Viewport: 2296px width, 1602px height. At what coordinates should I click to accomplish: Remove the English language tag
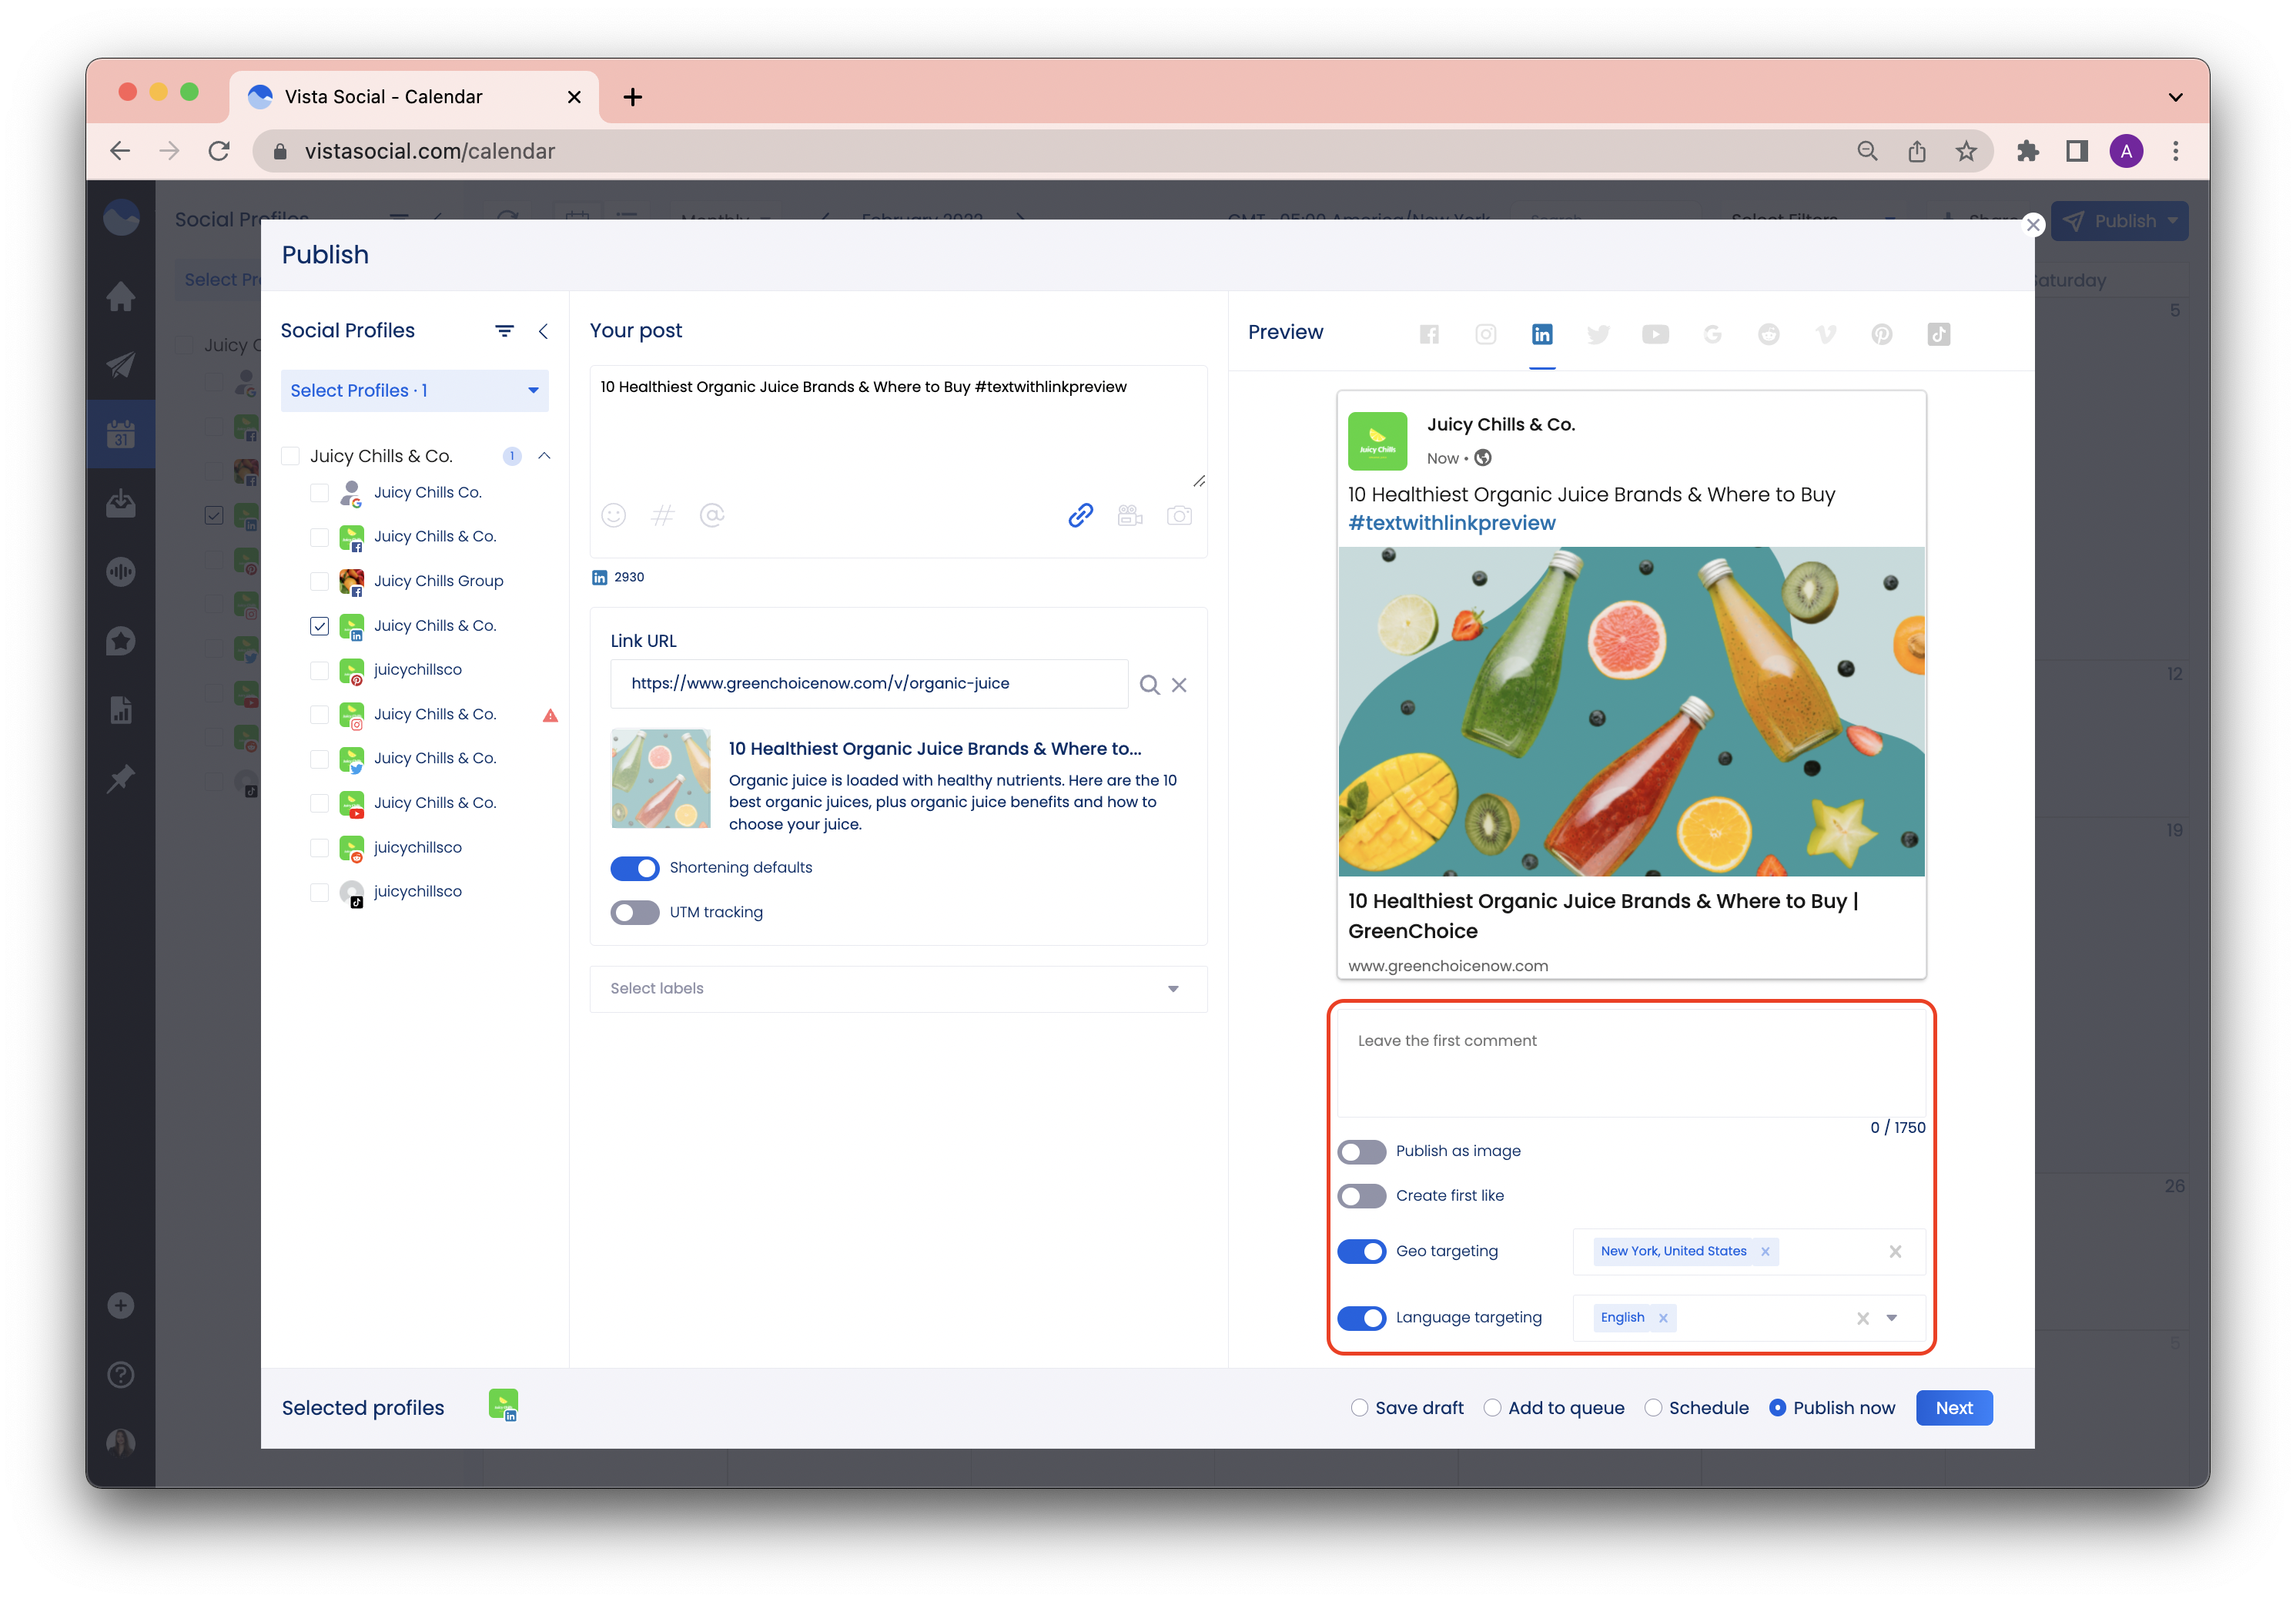pyautogui.click(x=1663, y=1318)
